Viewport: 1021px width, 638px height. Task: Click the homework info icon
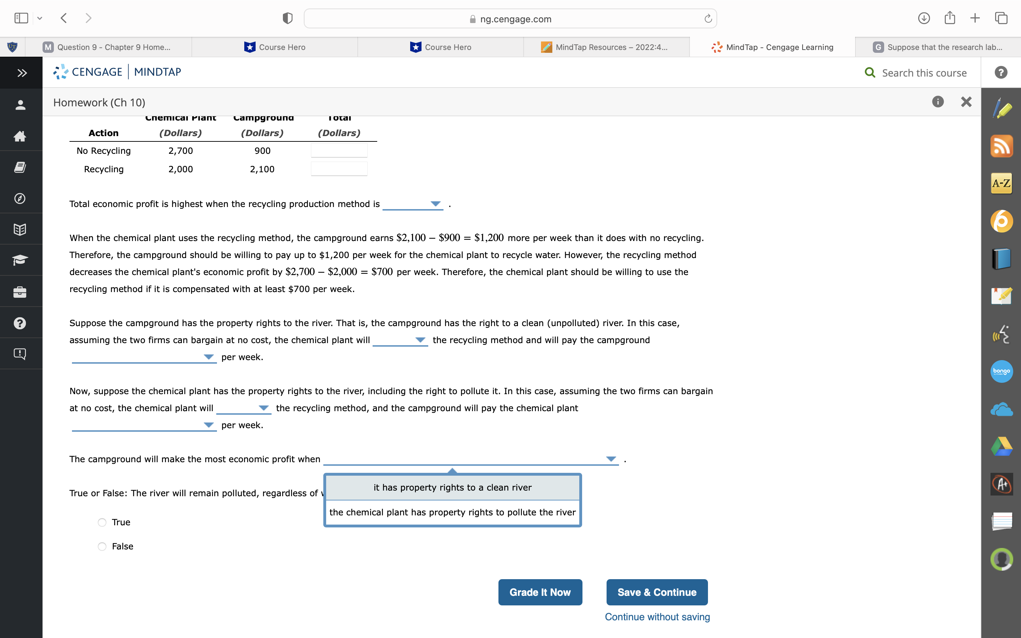[x=937, y=102]
